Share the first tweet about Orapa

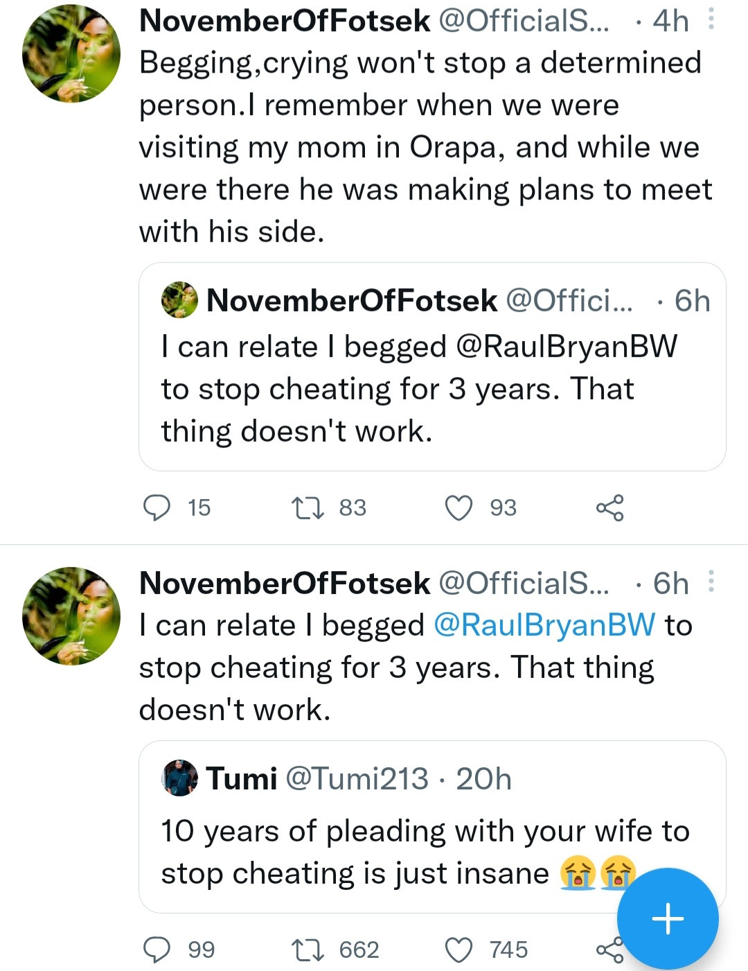click(x=609, y=507)
